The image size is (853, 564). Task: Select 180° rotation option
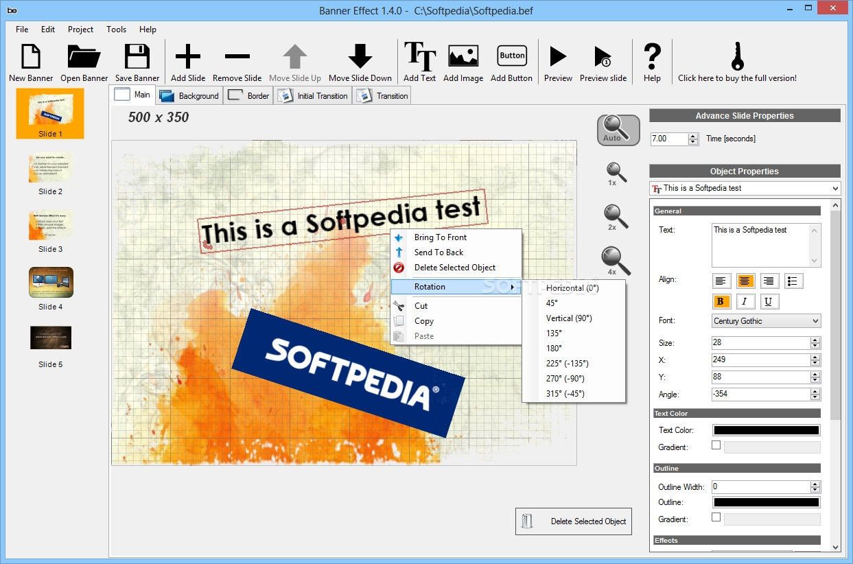574,349
